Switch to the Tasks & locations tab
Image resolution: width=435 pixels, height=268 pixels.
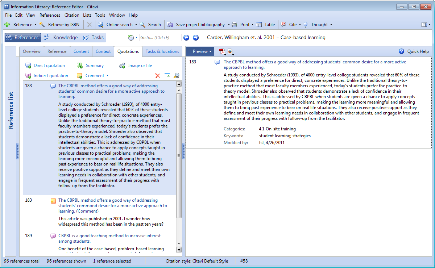162,51
